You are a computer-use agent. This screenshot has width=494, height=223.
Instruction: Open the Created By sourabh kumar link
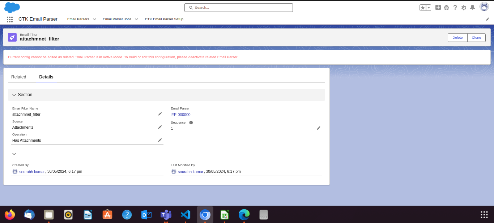[32, 172]
